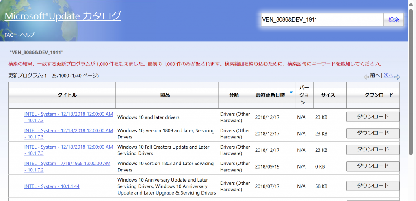This screenshot has height=201, width=416.
Task: Open INTEL System 10.1.7.3 for Fall Creators Update
Action: click(x=68, y=150)
